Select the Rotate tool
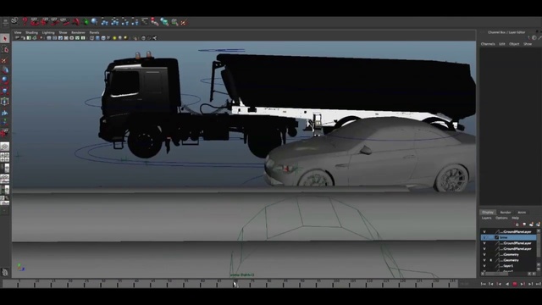Viewport: 542px width, 305px height. click(x=5, y=80)
